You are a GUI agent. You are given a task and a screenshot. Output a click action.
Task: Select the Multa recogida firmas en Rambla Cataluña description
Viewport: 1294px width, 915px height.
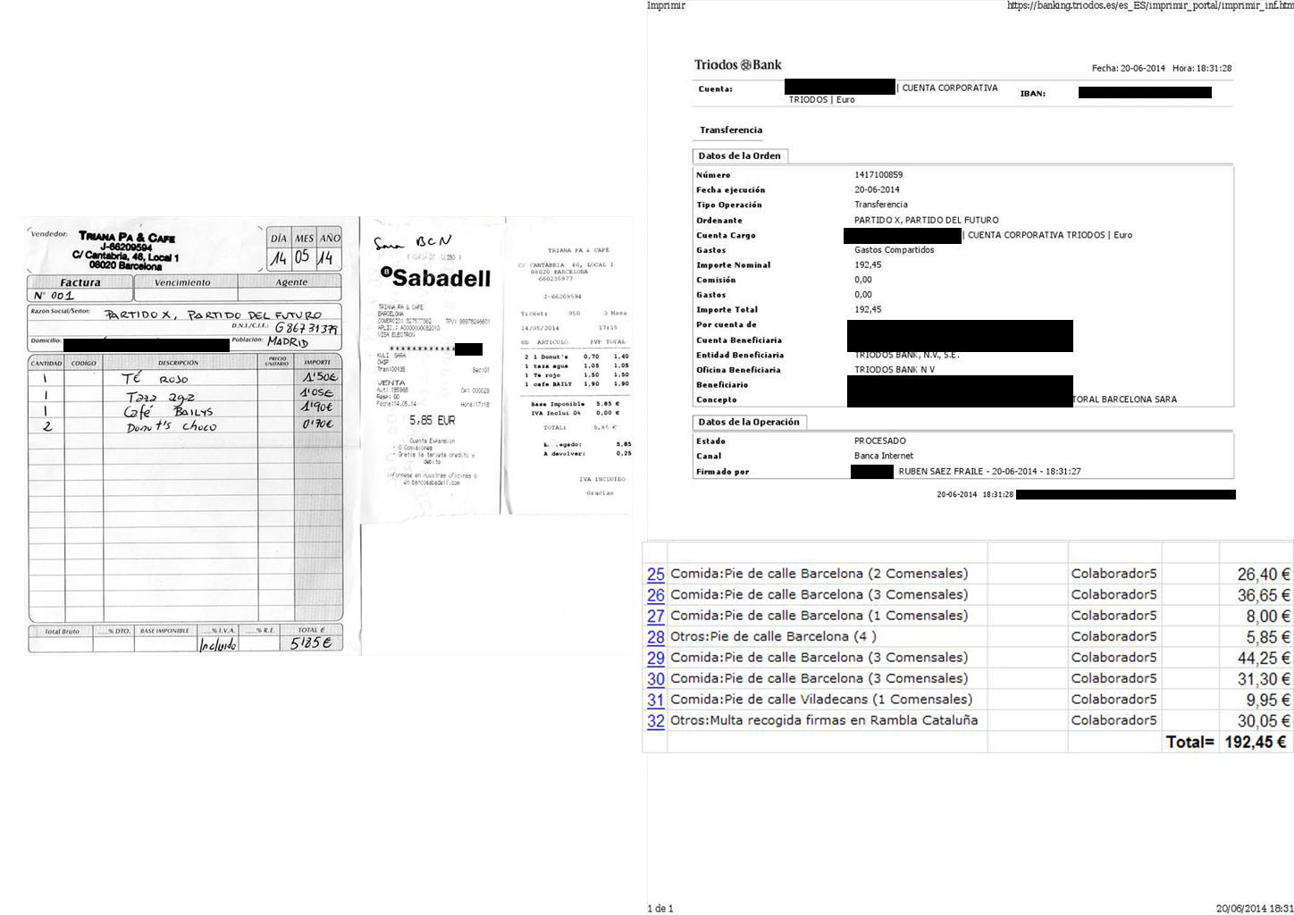pyautogui.click(x=824, y=720)
